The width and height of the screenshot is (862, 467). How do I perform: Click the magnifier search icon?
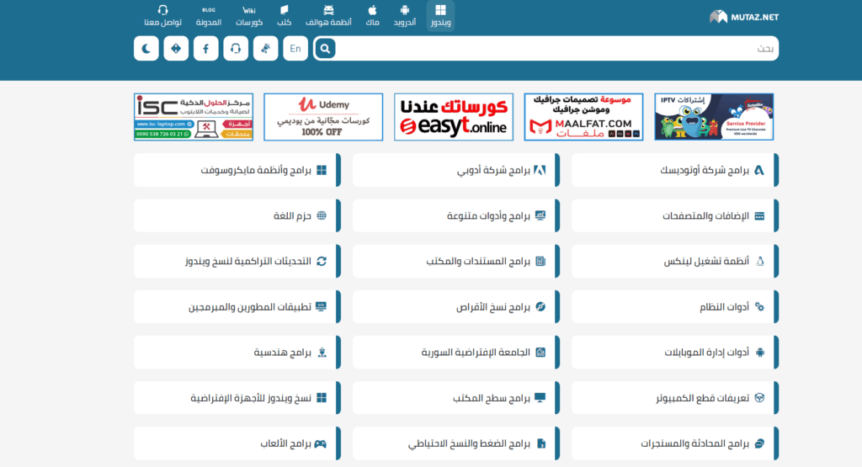point(325,49)
